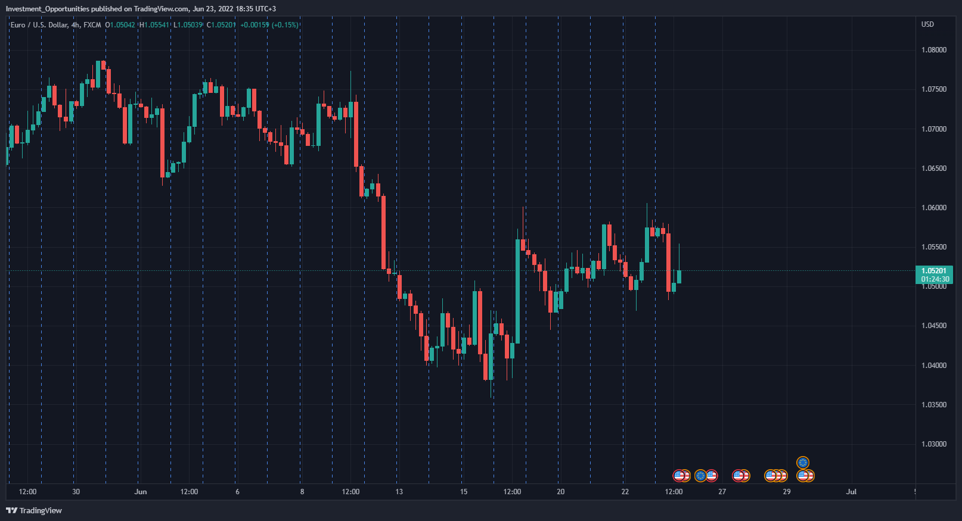Click the USD currency label on the price axis
This screenshot has width=962, height=521.
(927, 24)
